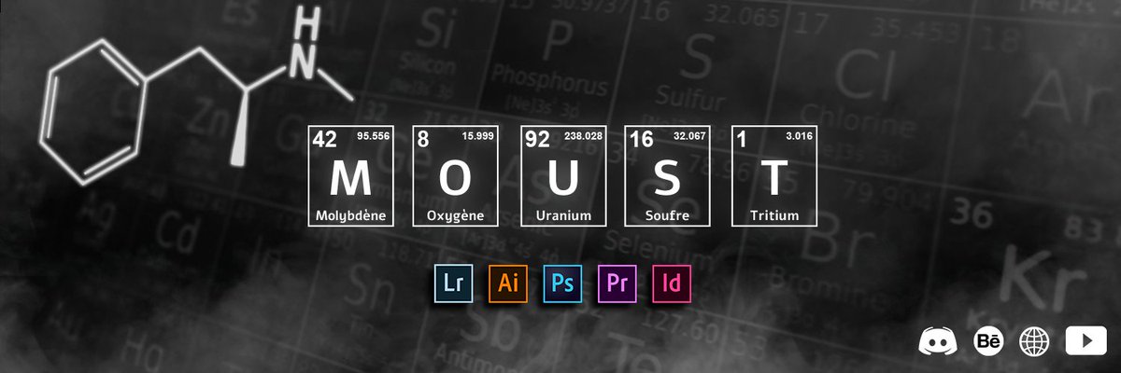Screen dimensions: 1121x373
Task: Click the atomic mass 32.067
Action: 690,136
